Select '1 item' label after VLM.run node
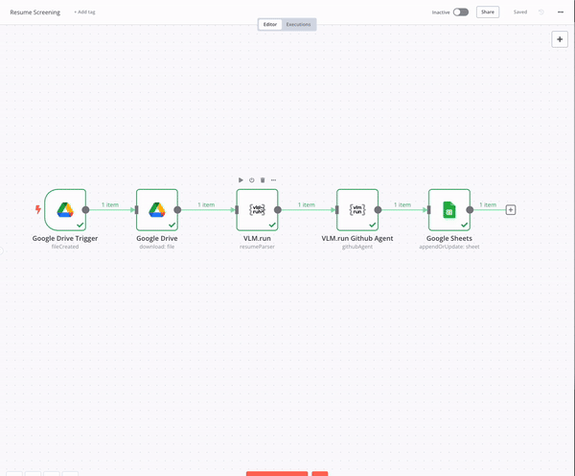Screen dimensions: 575x476 pos(307,204)
